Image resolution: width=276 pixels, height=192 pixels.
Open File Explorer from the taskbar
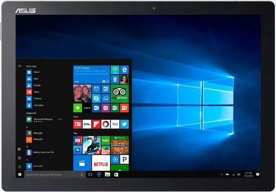pos(107,174)
